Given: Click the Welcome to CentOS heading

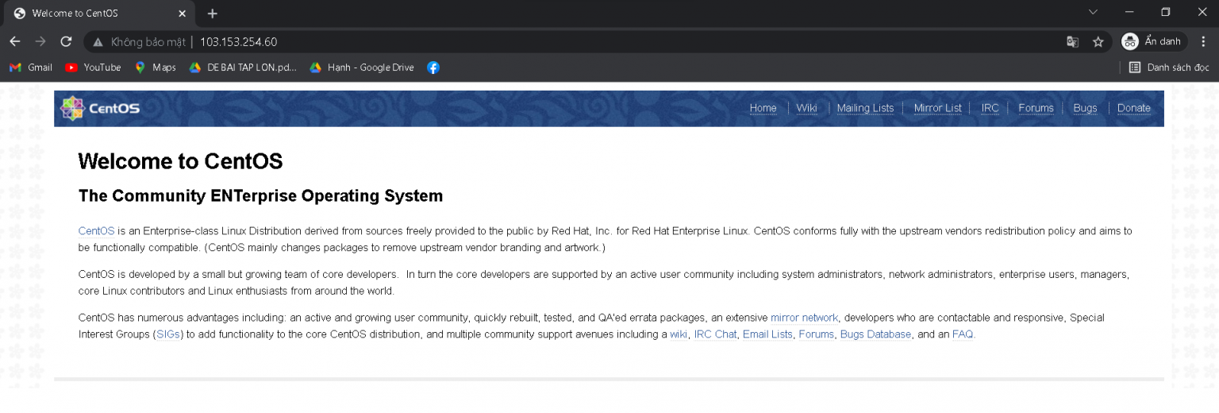Looking at the screenshot, I should tap(180, 161).
